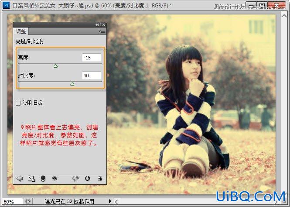Select the 调整 tab
Screen dimensions: 290x207
[21, 31]
